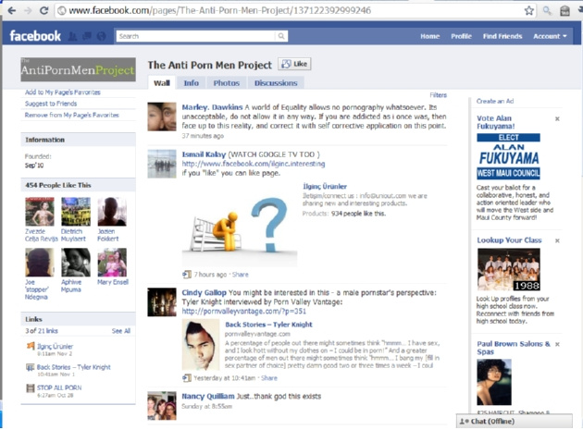Screen dimensions: 583x430
Task: Open Back Stories – Tyler Knight article title
Action: coord(268,325)
